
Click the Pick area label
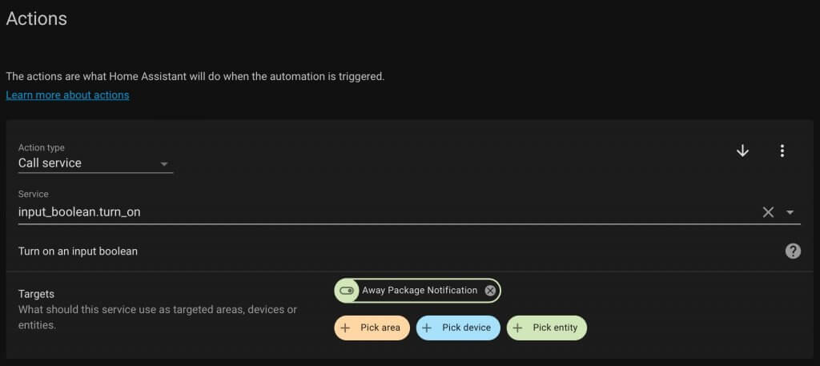[x=380, y=328]
